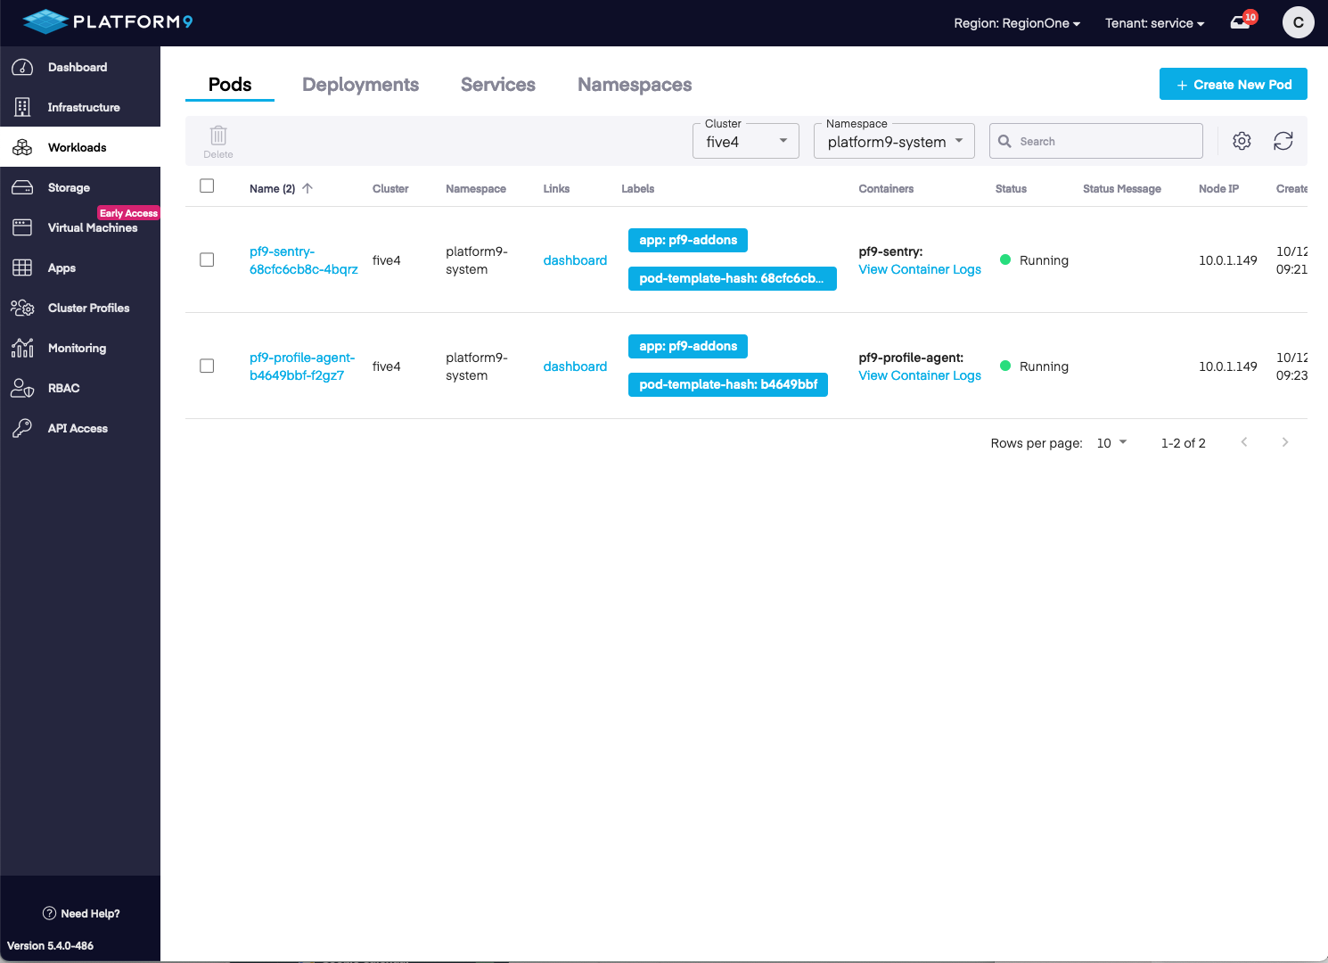
Task: Click the Cluster Profiles icon in sidebar
Action: (22, 308)
